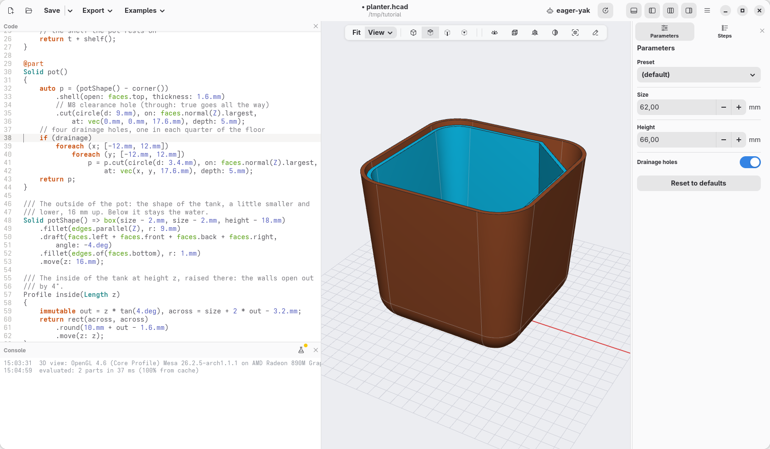Toggle the three-column layout button
Screen dimensions: 770x449
(x=671, y=11)
